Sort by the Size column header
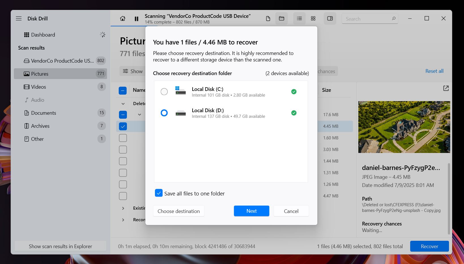 tap(326, 90)
